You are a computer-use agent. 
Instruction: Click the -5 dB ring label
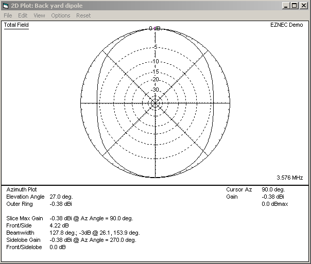(x=155, y=47)
